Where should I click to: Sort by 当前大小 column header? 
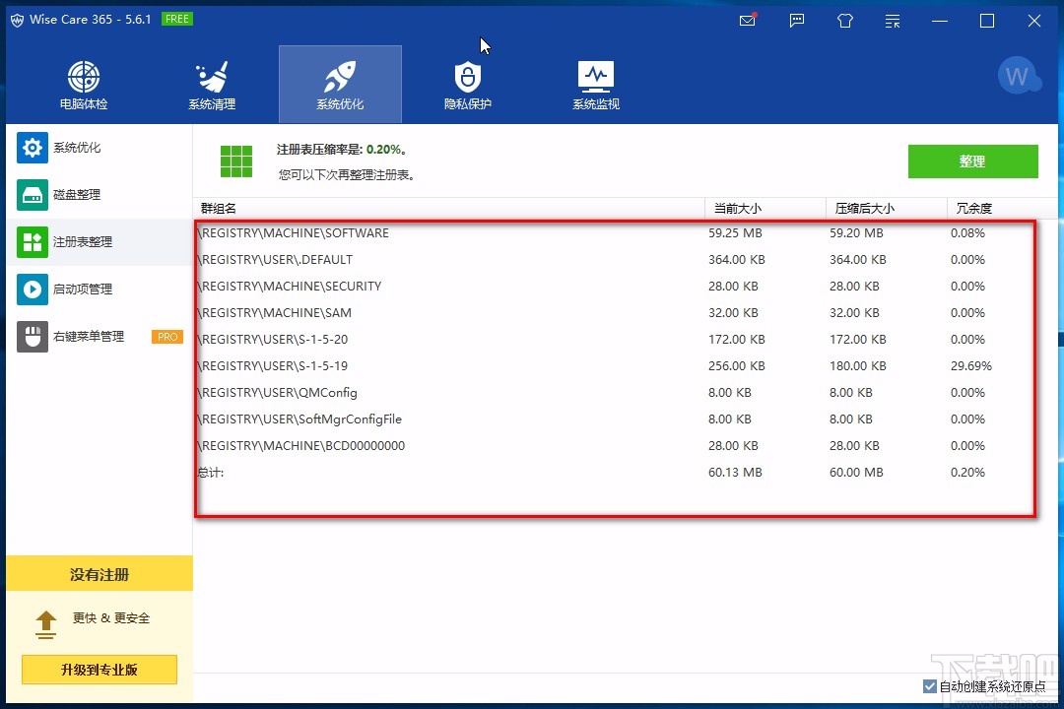pyautogui.click(x=765, y=209)
